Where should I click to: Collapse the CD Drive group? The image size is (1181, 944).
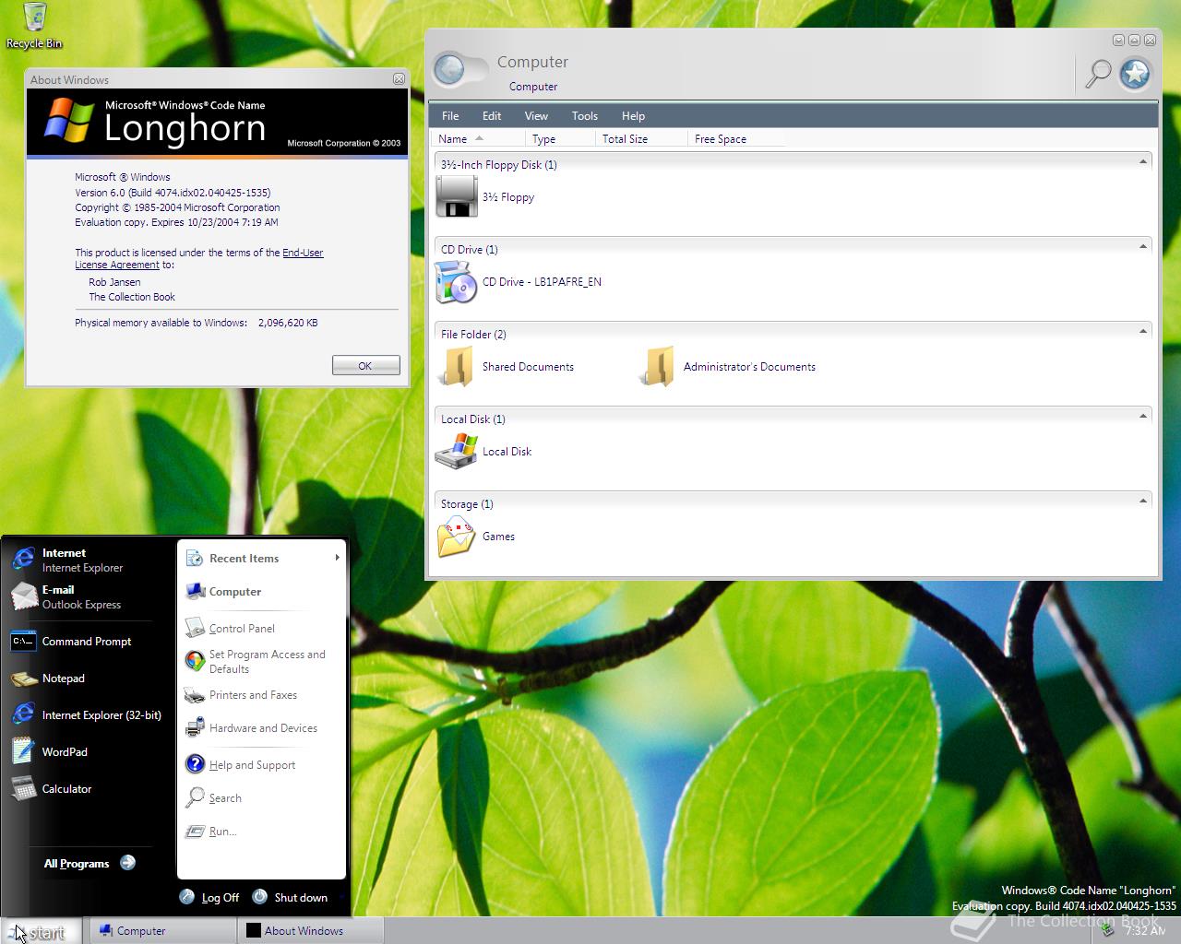click(x=1143, y=247)
